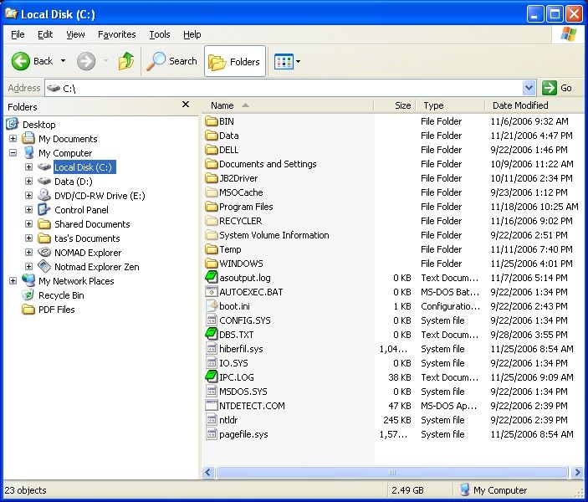Expand My Network Places node
588x502 pixels.
(13, 281)
